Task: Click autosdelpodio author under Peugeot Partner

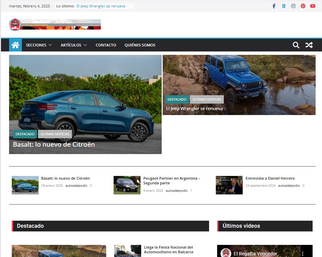Action: 176,191
